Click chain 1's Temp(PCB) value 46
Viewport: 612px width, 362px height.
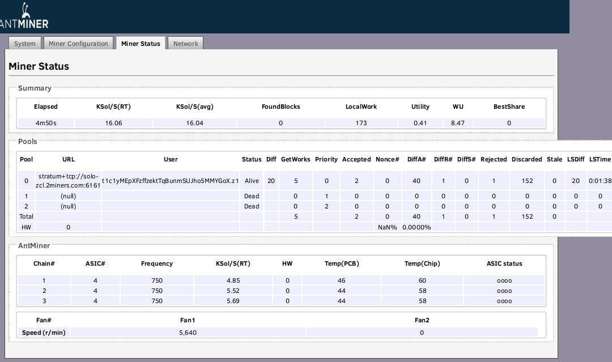tap(342, 280)
